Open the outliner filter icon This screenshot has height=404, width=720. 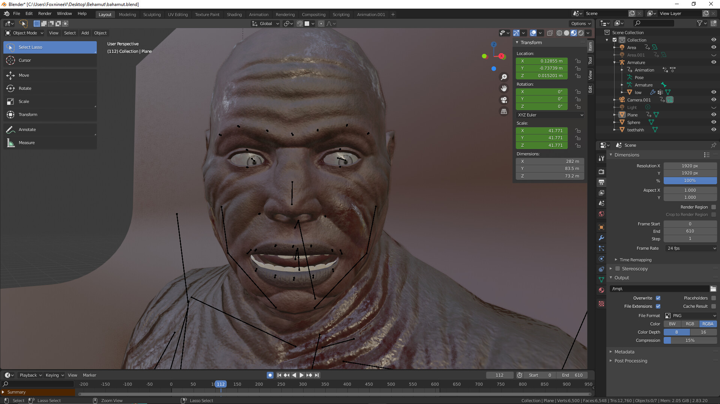point(700,23)
